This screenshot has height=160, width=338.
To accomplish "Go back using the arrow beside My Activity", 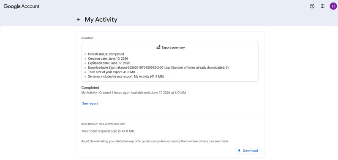I will click(x=79, y=19).
